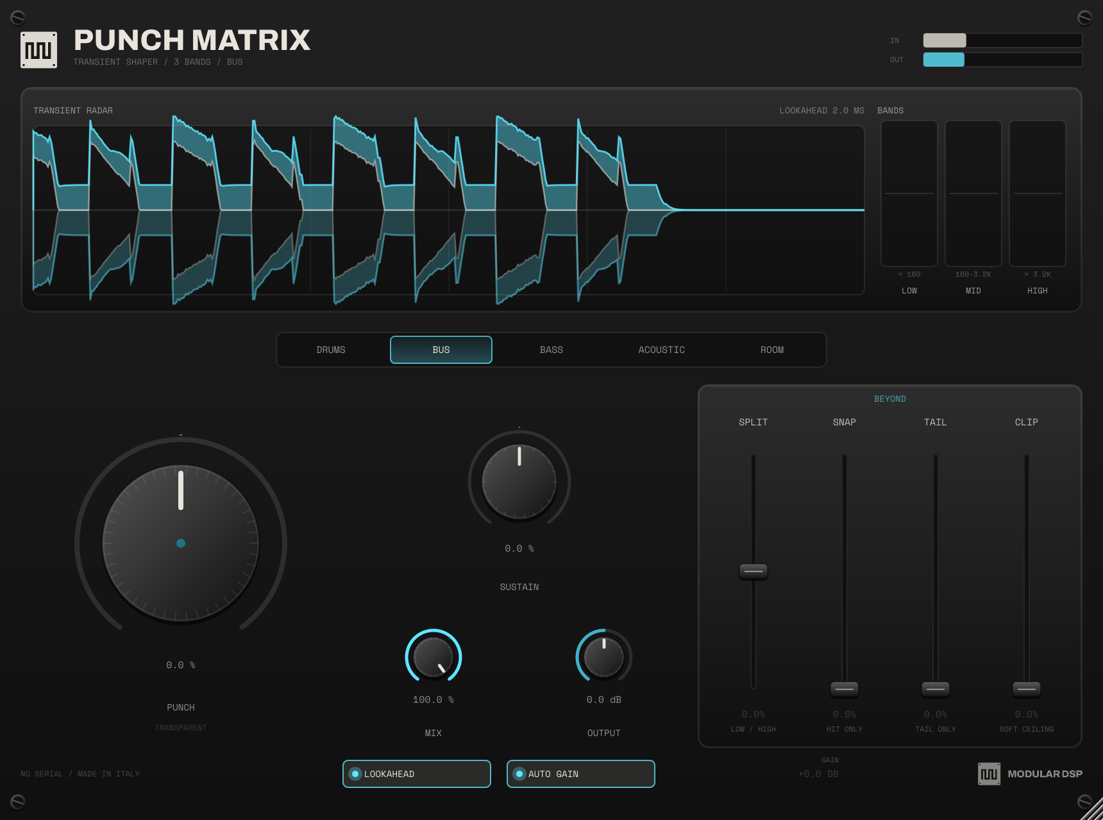Click the "TRANSIENT SHAPER / 3 BANDS / BUS" subtitle

158,62
